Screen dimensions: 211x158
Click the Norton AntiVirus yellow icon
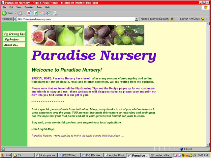click(x=203, y=19)
